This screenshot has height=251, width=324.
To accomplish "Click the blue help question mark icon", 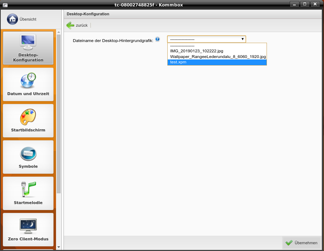I will (x=157, y=40).
